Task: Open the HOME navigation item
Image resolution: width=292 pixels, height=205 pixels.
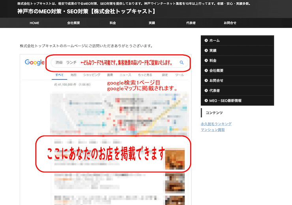Action: tap(34, 23)
